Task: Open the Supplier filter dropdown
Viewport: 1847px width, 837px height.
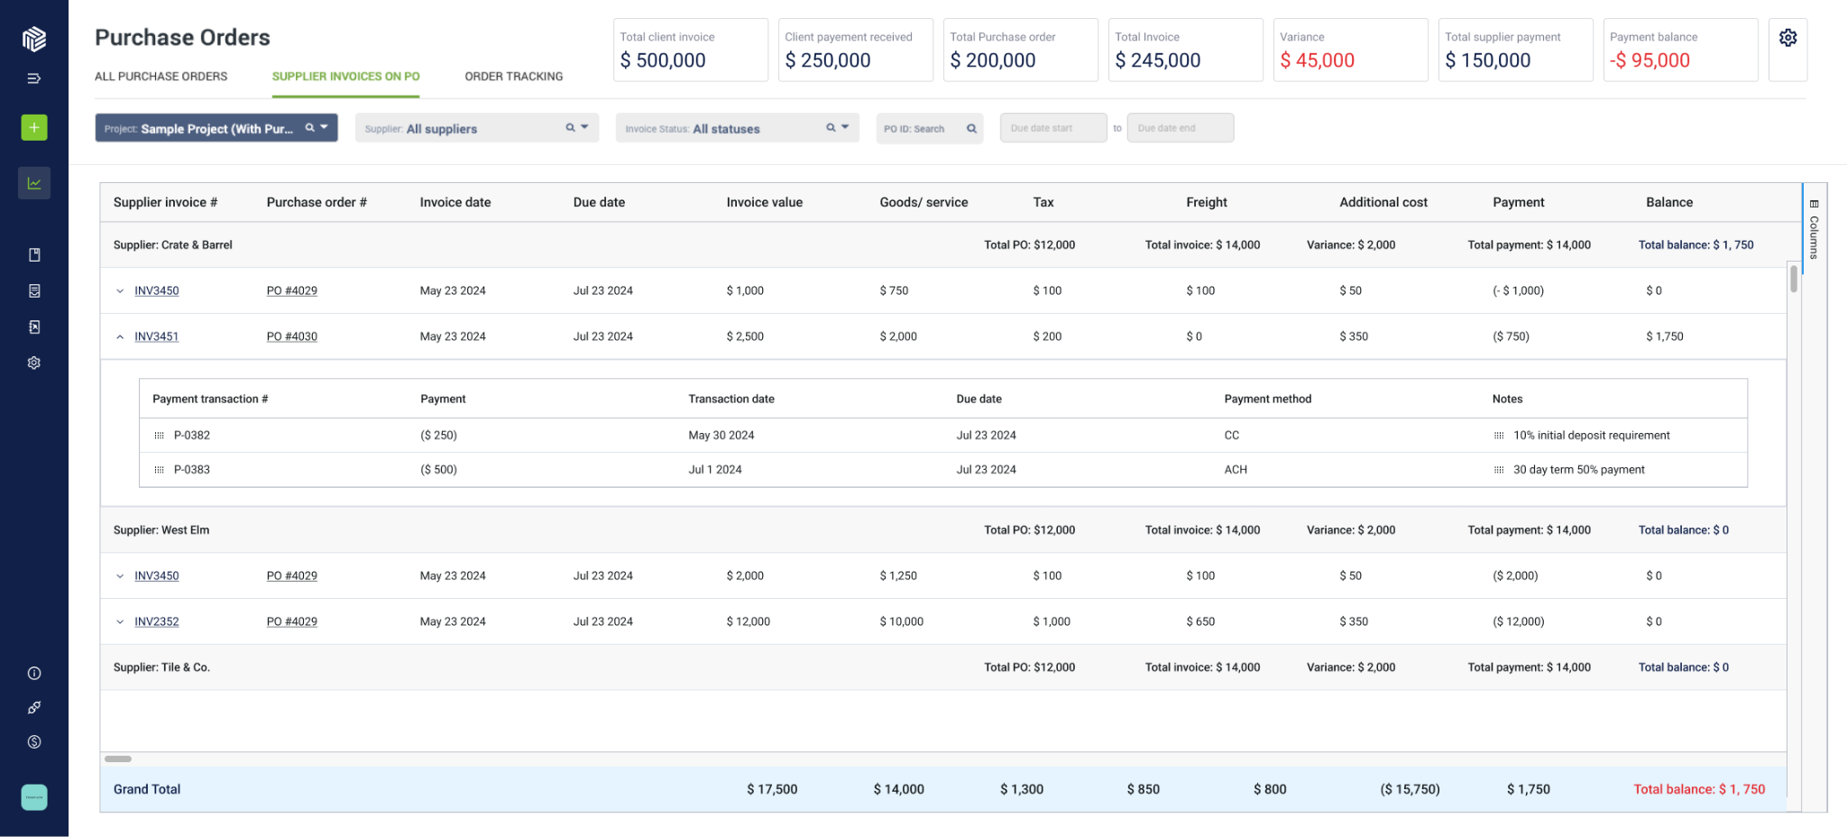Action: point(582,128)
